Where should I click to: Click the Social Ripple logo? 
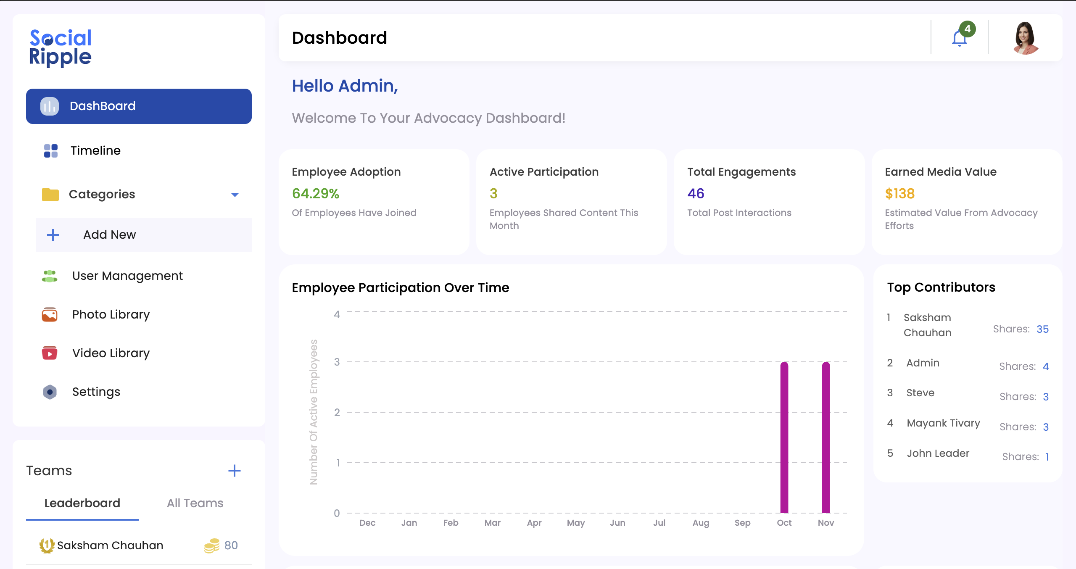pos(60,47)
